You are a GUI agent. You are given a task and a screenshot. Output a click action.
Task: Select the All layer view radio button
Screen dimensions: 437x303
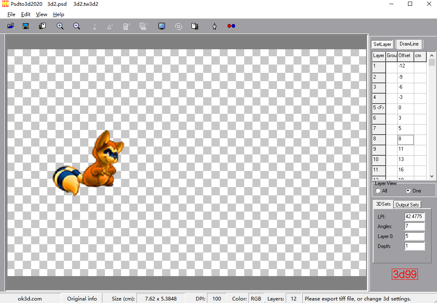point(378,191)
